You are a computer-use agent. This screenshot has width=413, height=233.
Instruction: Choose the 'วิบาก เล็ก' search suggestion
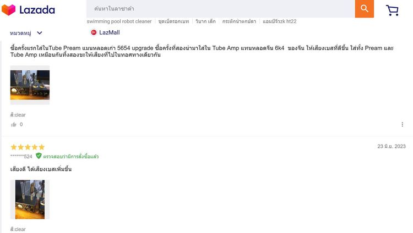(206, 21)
